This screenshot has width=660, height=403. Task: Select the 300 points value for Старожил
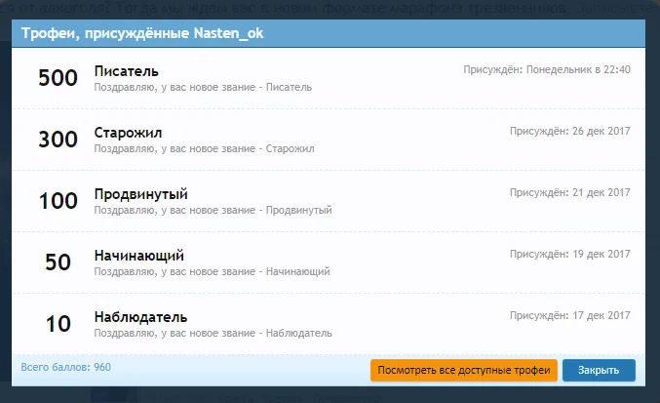click(x=58, y=140)
